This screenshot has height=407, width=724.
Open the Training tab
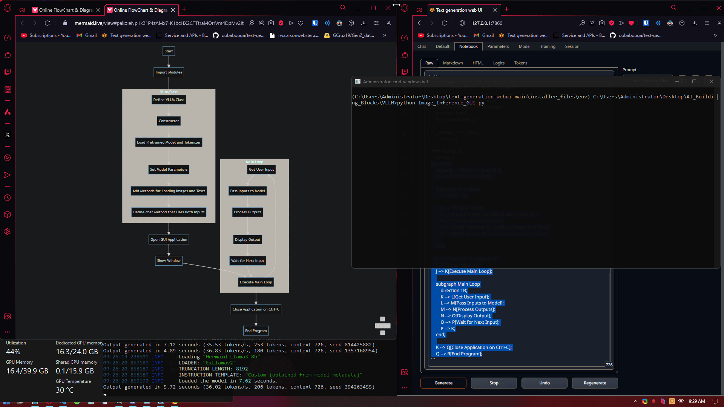[x=548, y=46]
